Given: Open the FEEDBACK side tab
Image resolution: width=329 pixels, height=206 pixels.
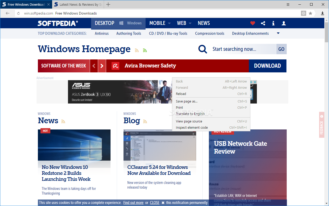Looking at the screenshot, I should click(322, 125).
